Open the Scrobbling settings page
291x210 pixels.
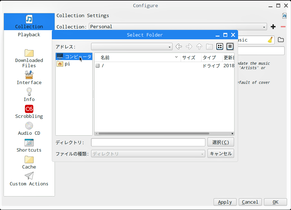pos(29,112)
